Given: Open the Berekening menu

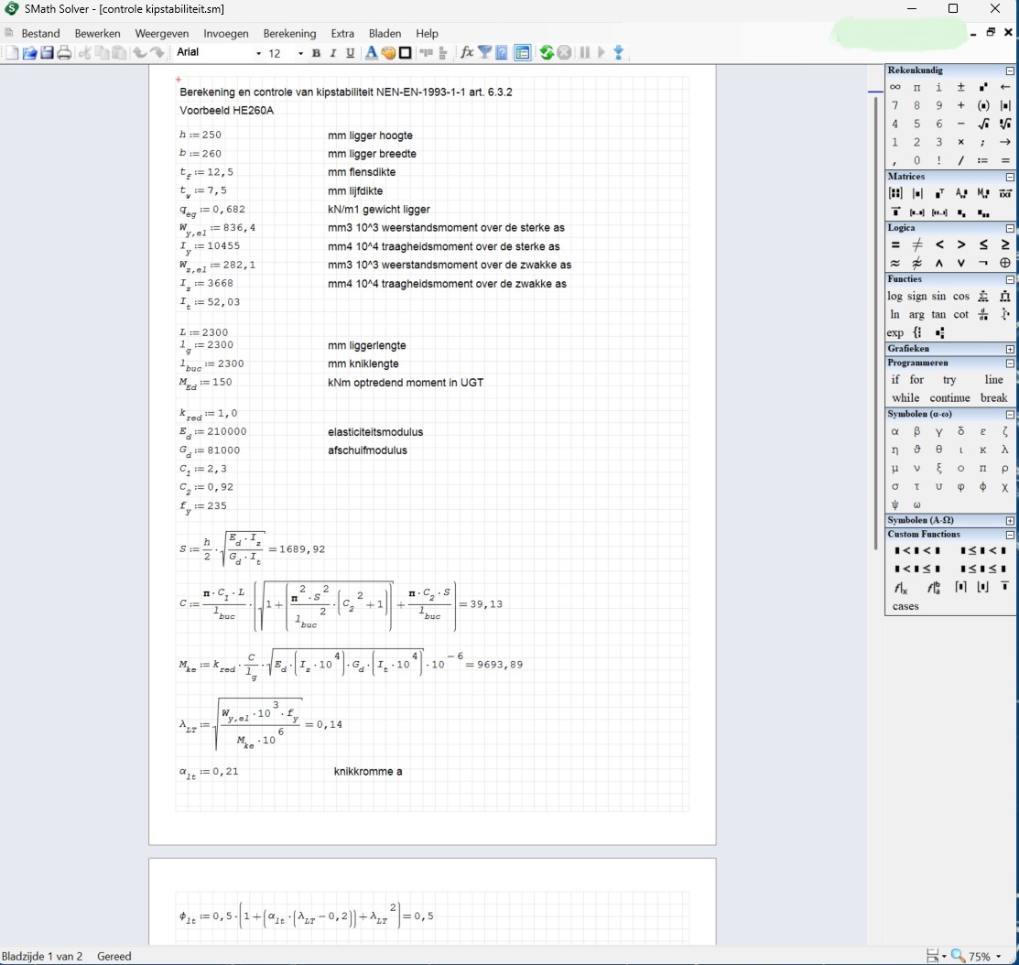Looking at the screenshot, I should (289, 33).
